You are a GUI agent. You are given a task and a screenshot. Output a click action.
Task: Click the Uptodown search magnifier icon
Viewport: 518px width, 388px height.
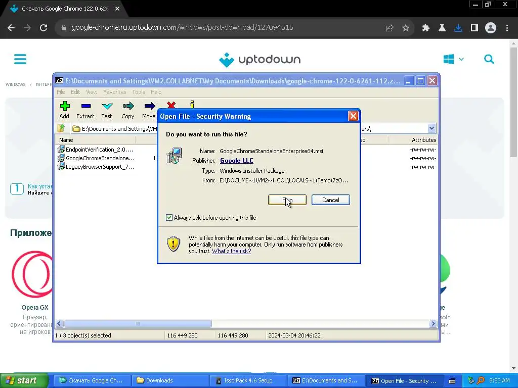(x=489, y=60)
